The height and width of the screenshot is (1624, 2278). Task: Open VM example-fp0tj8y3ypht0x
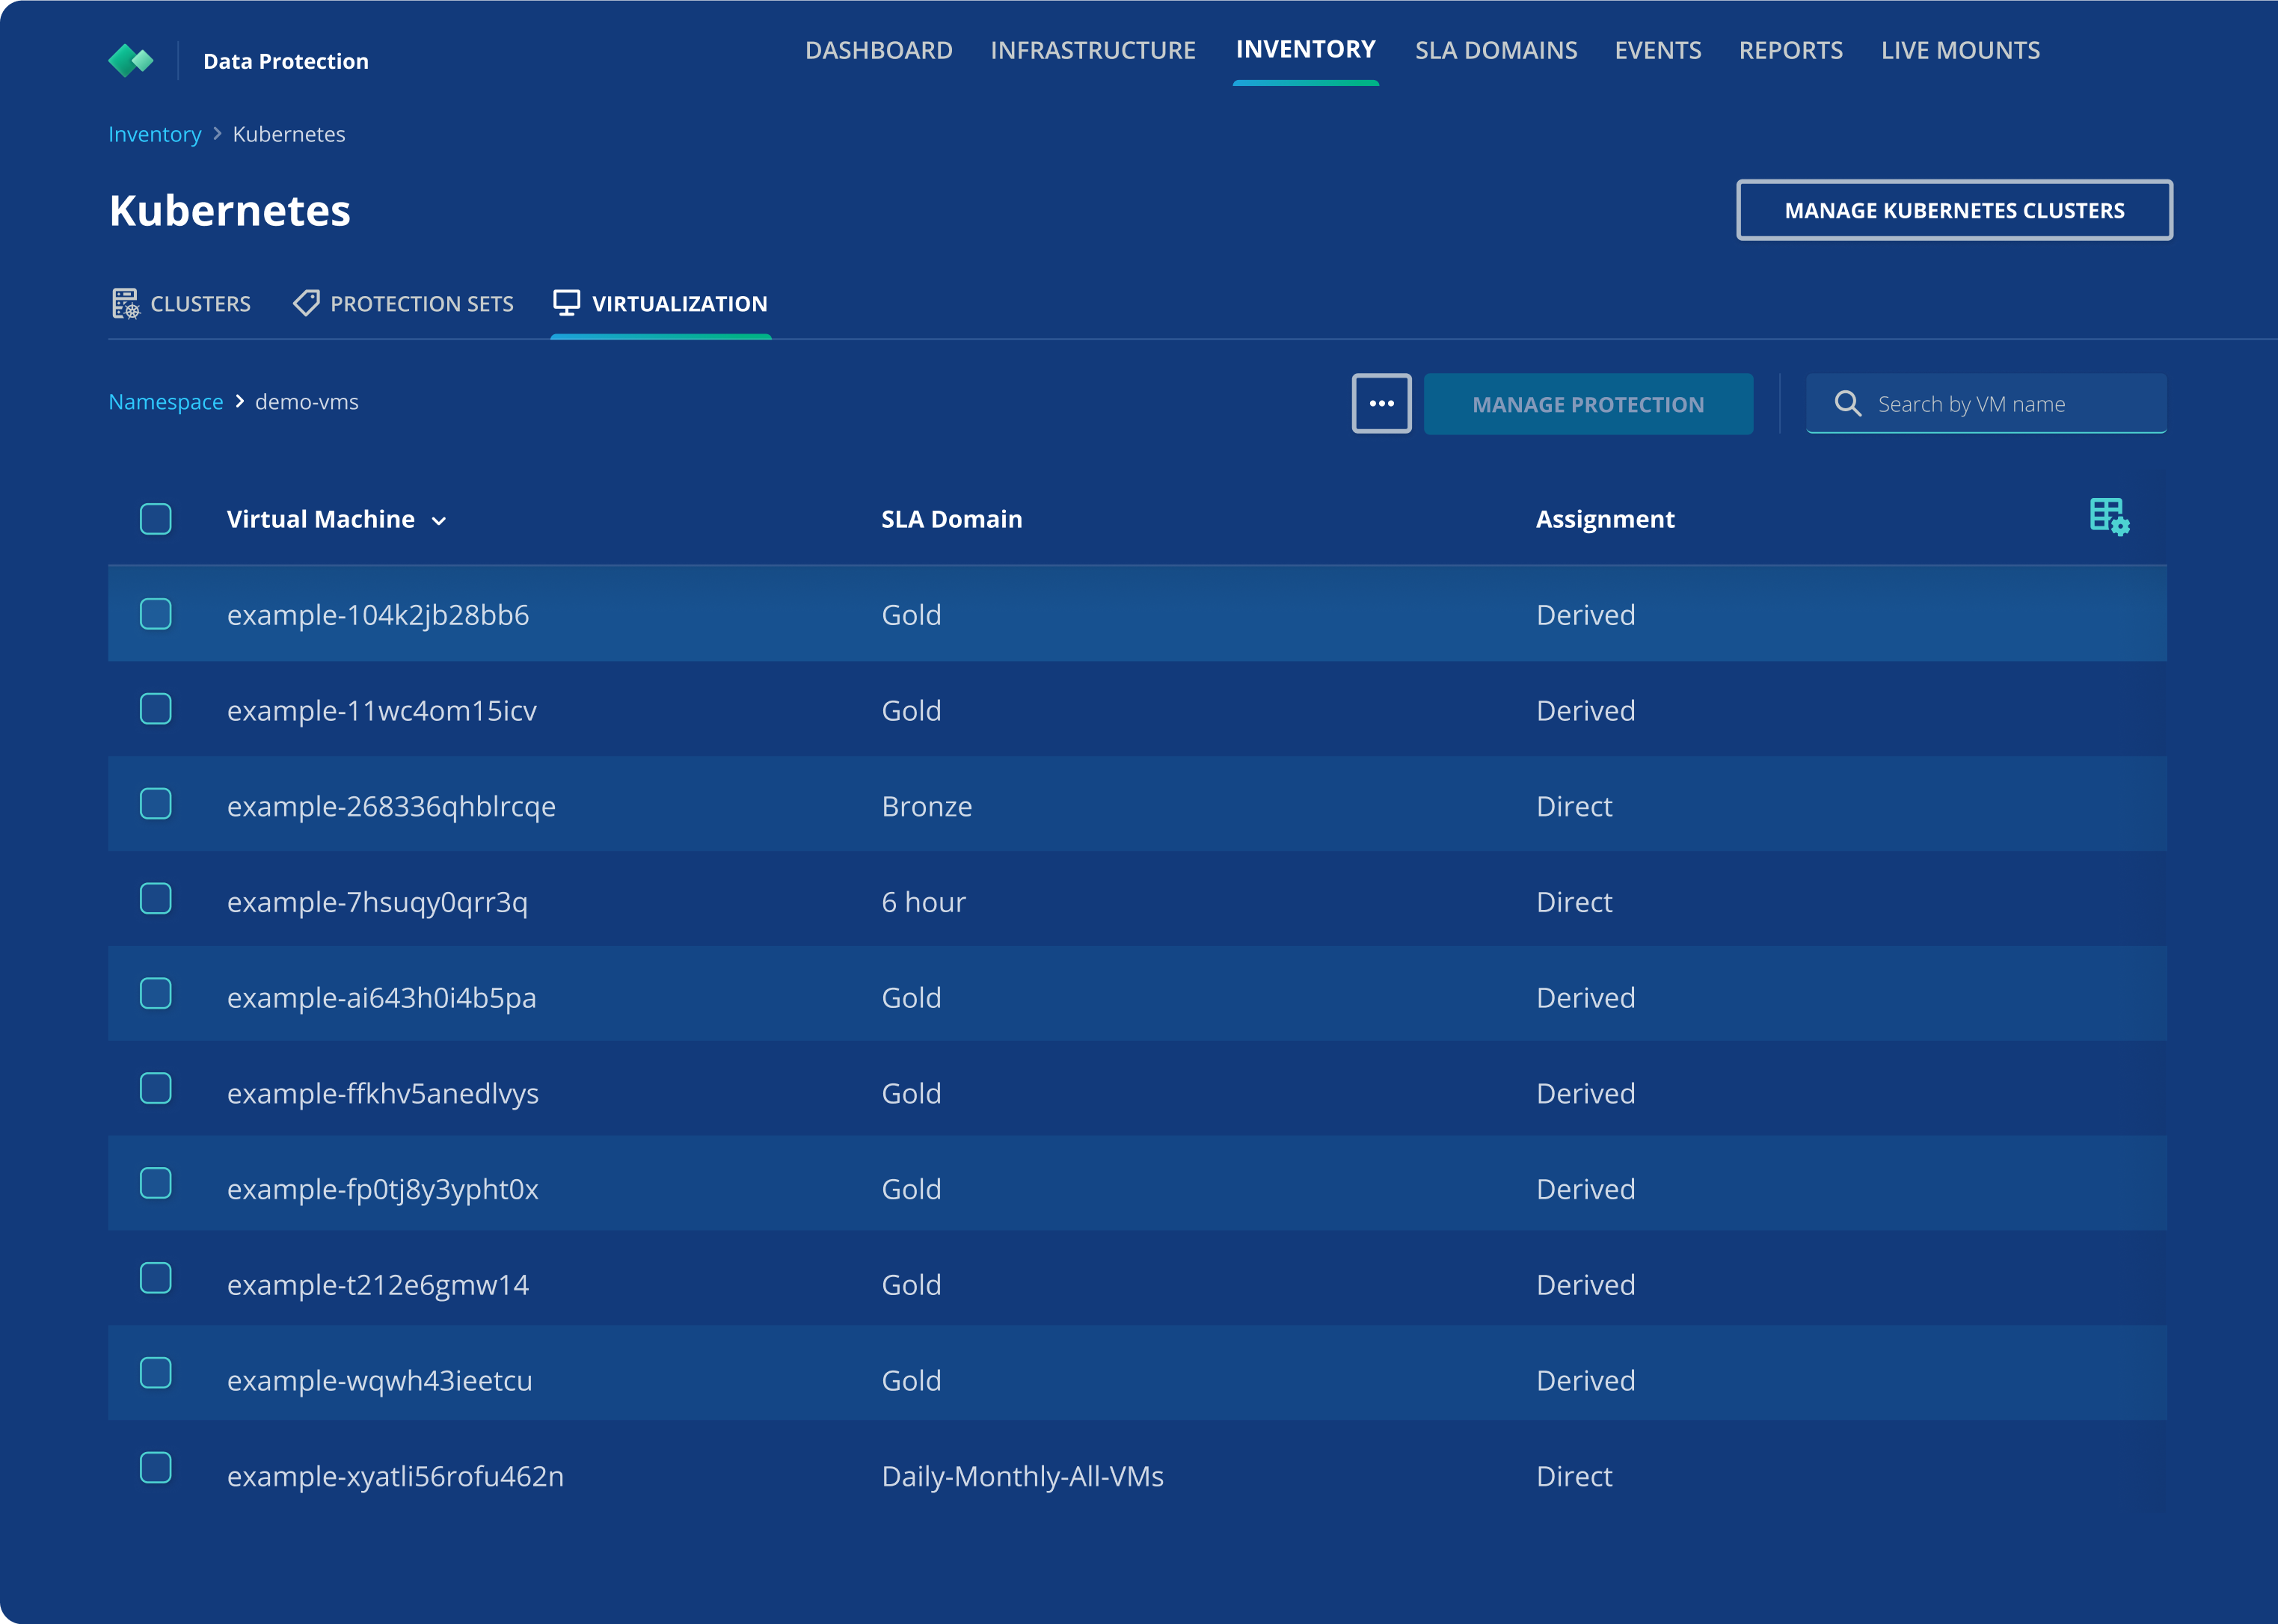coord(383,1190)
